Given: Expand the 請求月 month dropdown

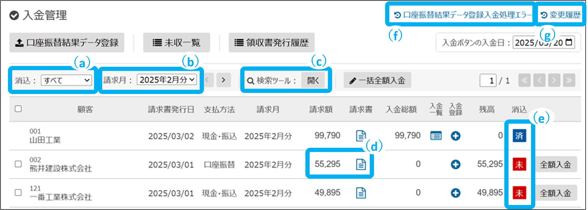Looking at the screenshot, I should click(x=167, y=80).
